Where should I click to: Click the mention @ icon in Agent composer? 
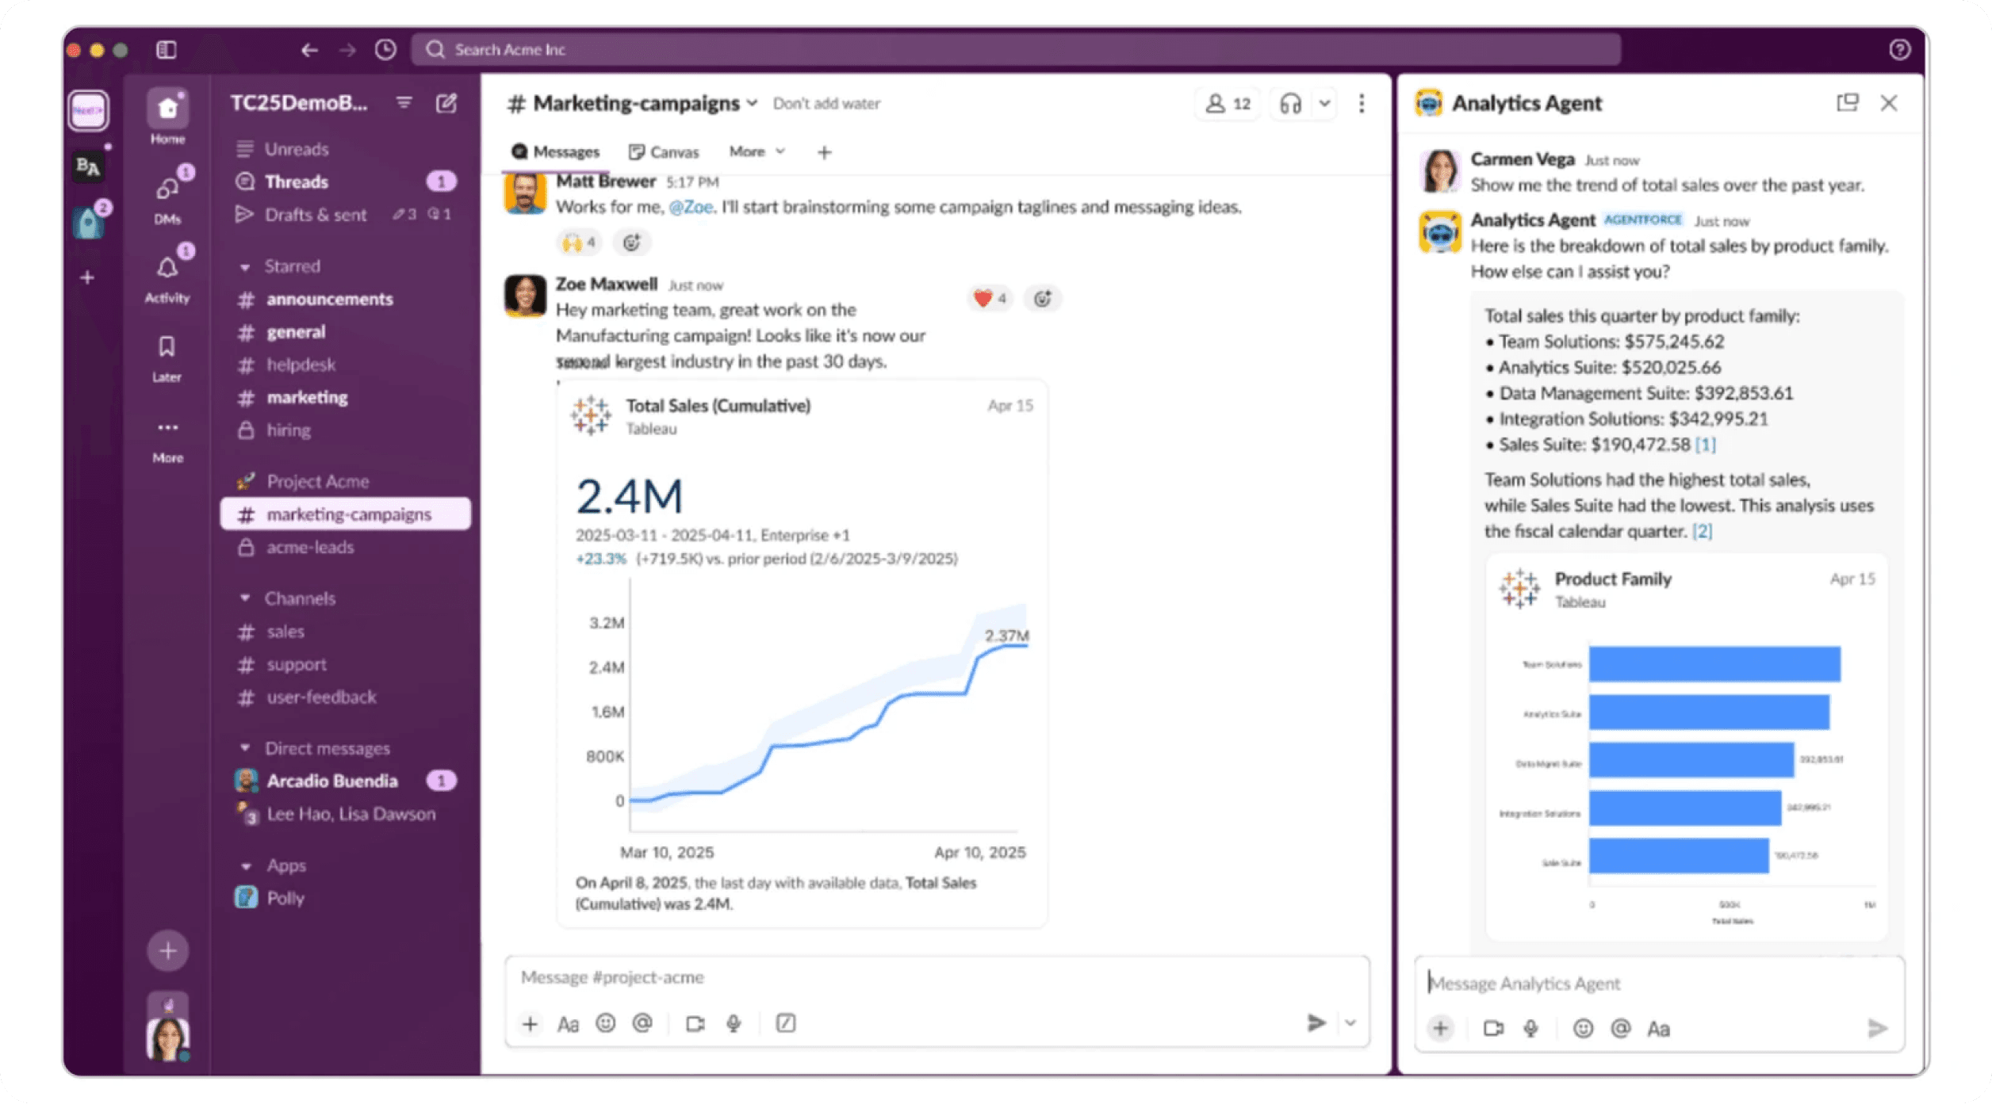click(1620, 1028)
